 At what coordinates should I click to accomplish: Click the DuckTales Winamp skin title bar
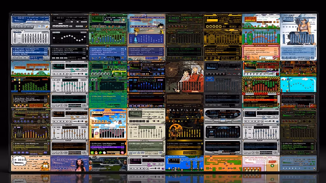click(185, 156)
